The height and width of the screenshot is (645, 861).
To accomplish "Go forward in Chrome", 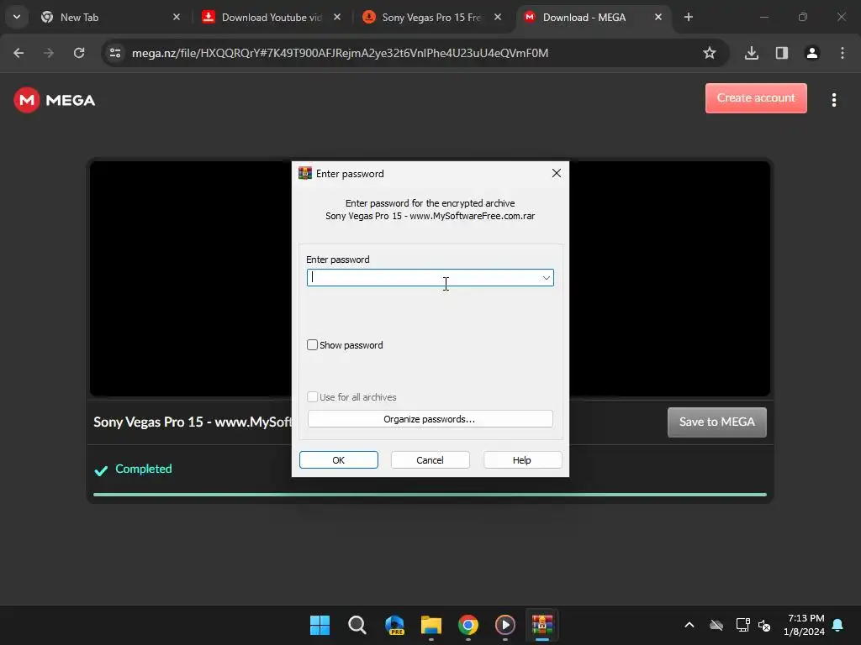I will click(x=49, y=53).
